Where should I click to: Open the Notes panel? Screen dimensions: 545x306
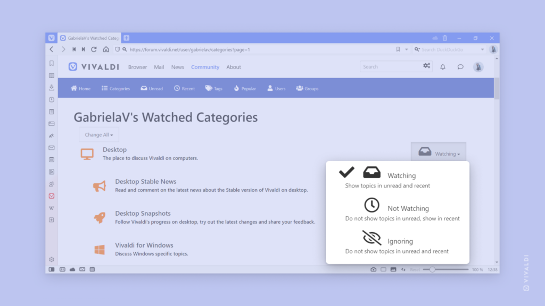(52, 112)
